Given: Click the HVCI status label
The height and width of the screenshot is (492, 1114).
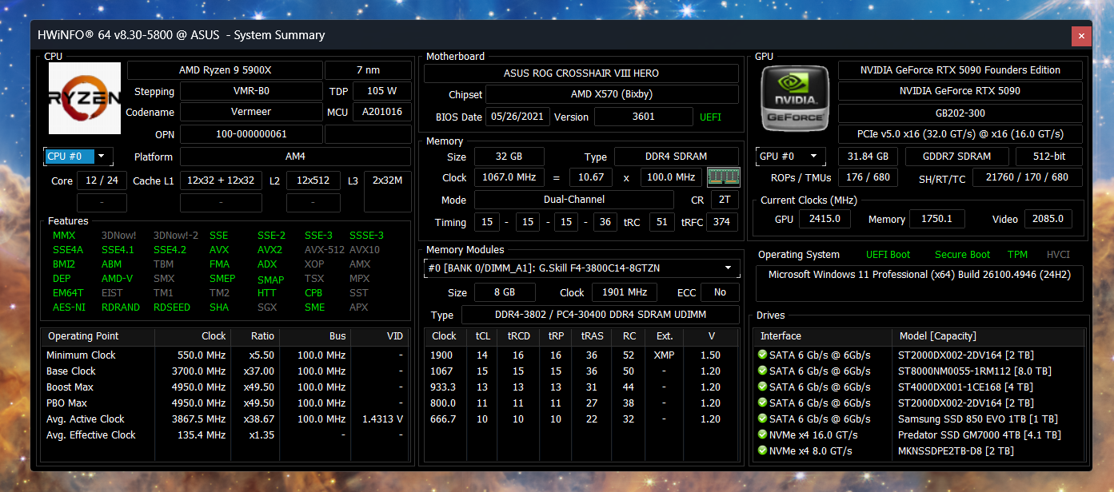Looking at the screenshot, I should 1058,255.
